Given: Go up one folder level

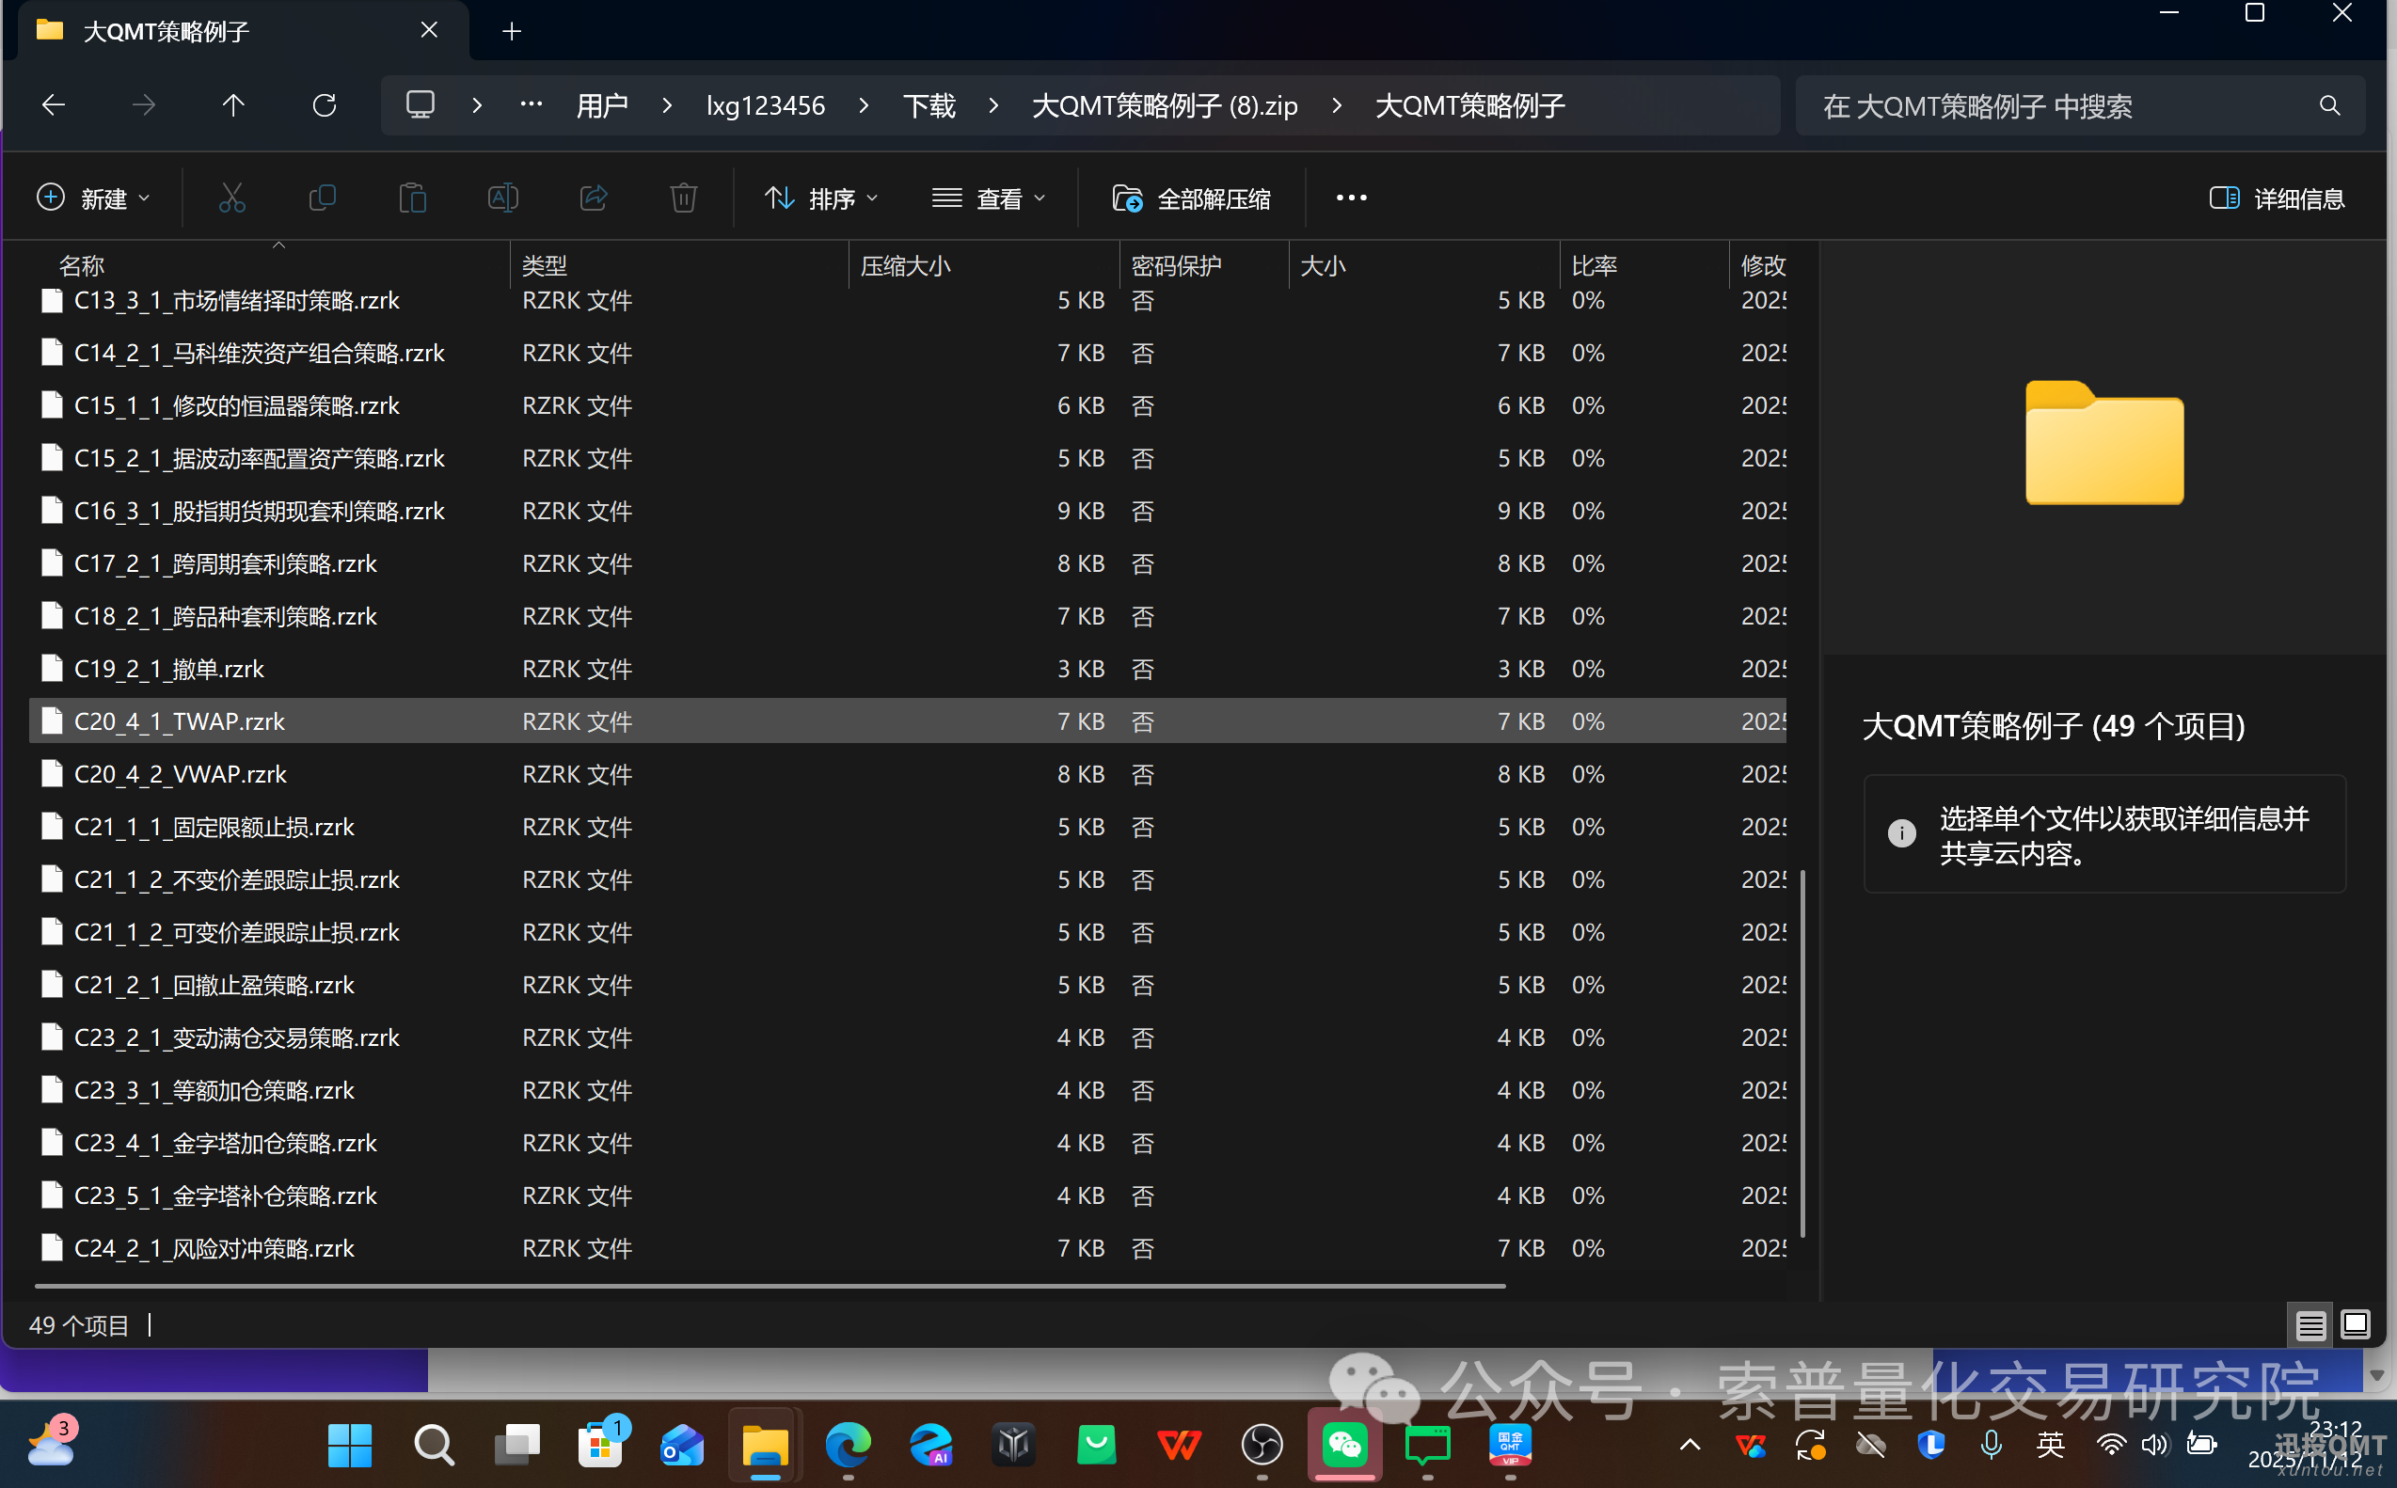Looking at the screenshot, I should (233, 105).
